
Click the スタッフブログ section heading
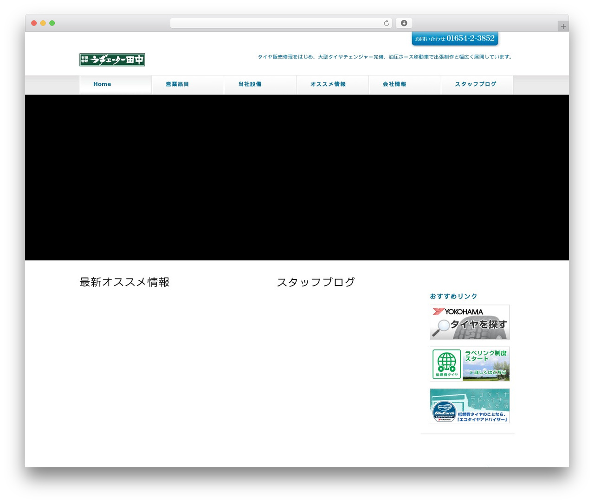point(316,282)
